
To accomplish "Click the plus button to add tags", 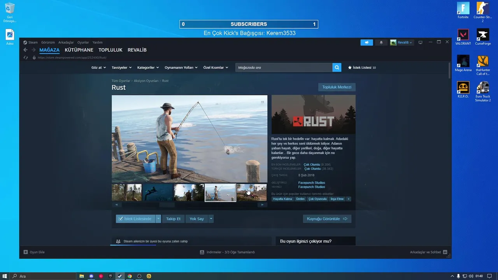I will [x=349, y=199].
